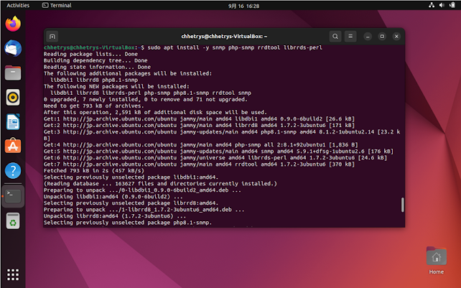461x288 pixels.
Task: Click the Get:7 rrdtool download line
Action: [199, 164]
